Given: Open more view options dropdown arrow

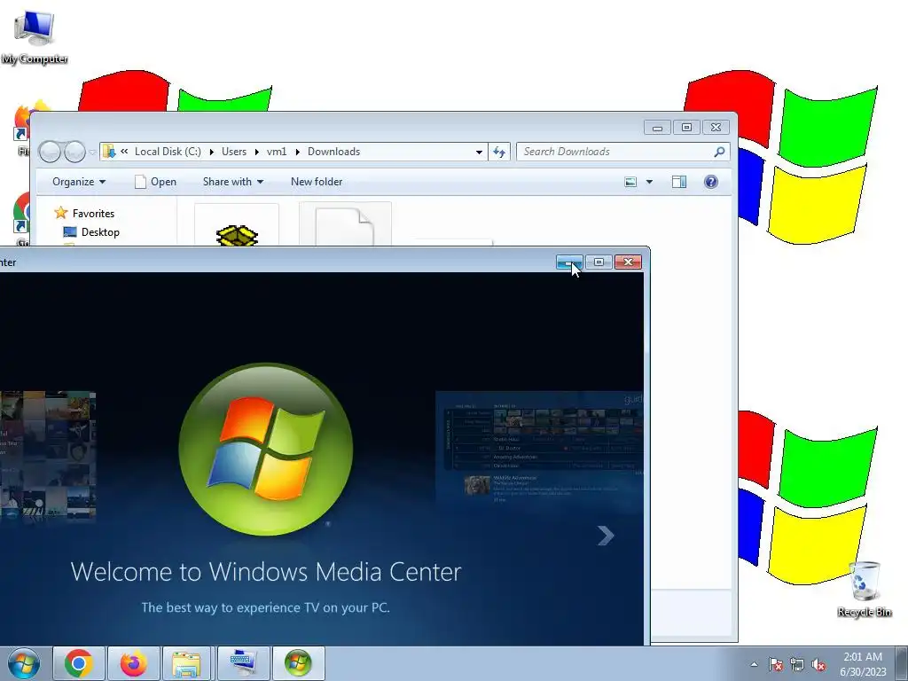Looking at the screenshot, I should click(649, 182).
